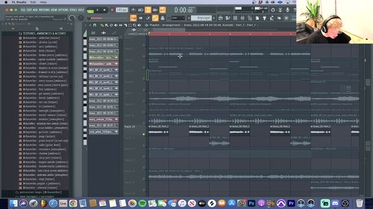Toggle the highlighted loop recording icon
Image resolution: width=373 pixels, height=209 pixels.
(163, 10)
